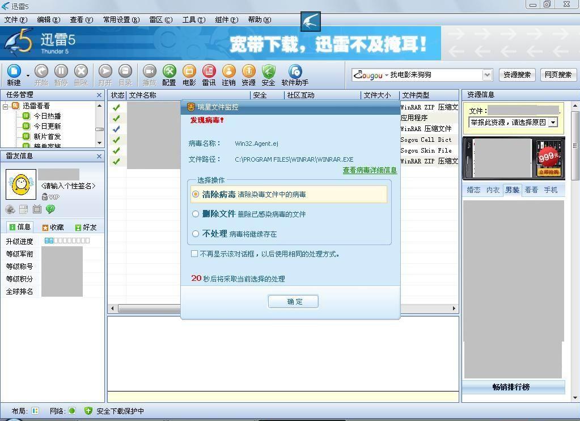
Task: Click the file list horizontal scroll right arrow
Action: [x=454, y=309]
